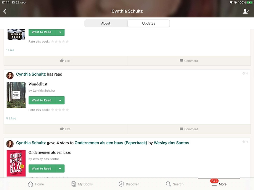Tap the 1d timestamp on the Wandellust post
The image size is (254, 190).
pos(245,73)
